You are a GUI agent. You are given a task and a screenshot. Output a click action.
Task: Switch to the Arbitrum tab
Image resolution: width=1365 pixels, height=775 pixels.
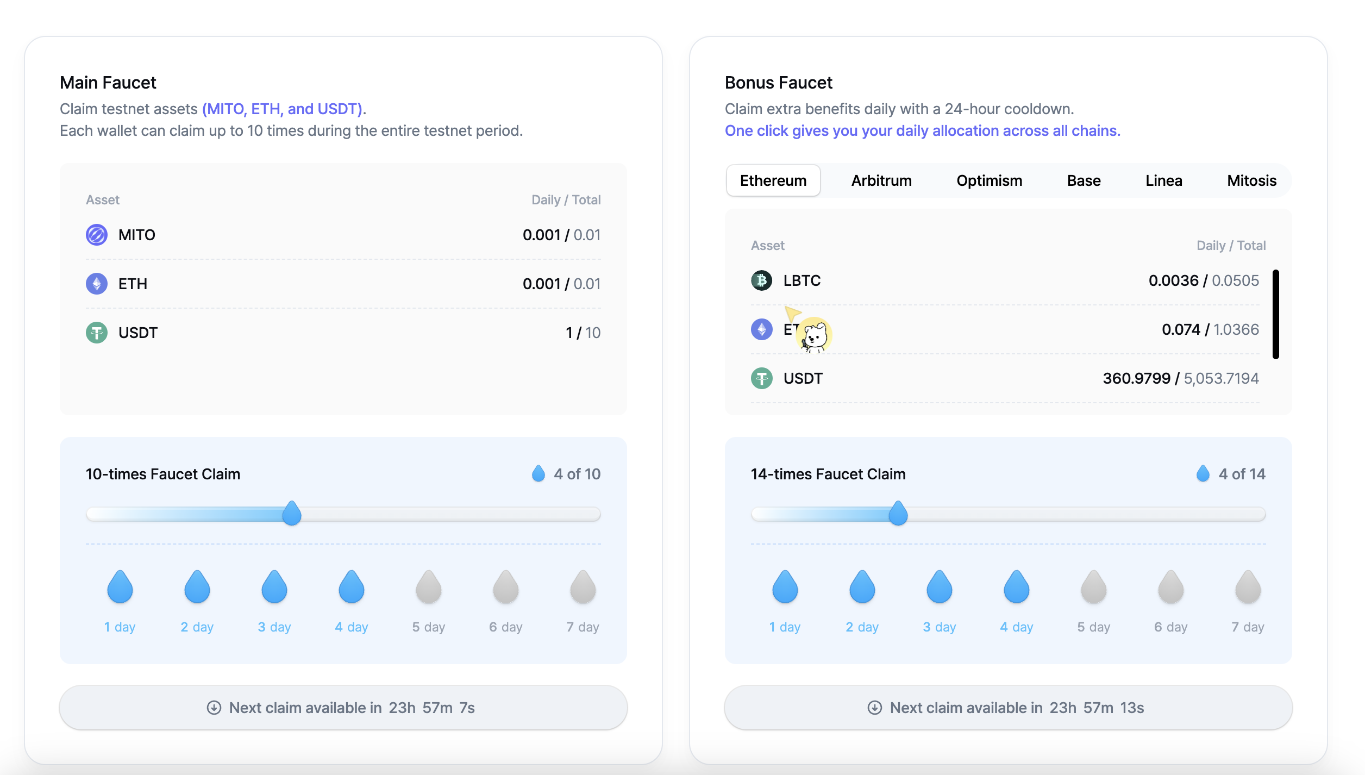tap(881, 180)
